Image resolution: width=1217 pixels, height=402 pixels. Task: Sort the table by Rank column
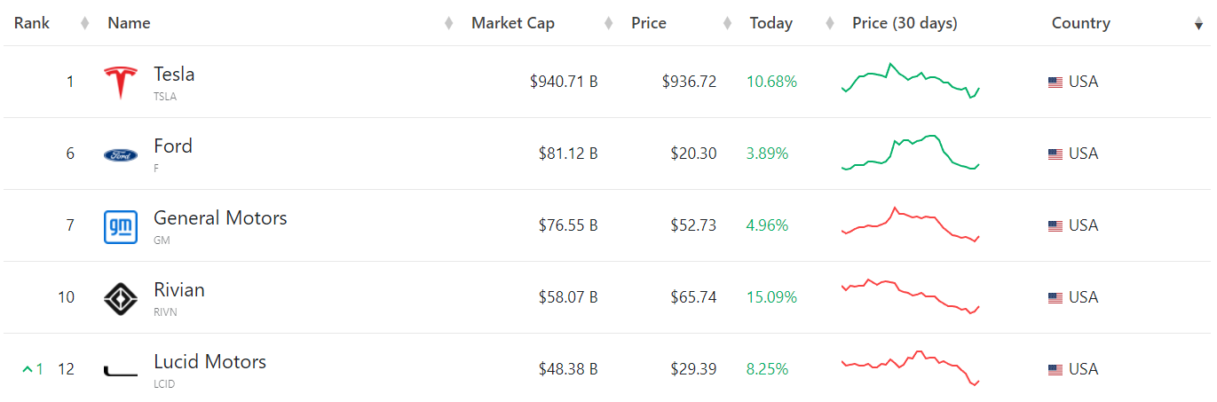coord(32,23)
